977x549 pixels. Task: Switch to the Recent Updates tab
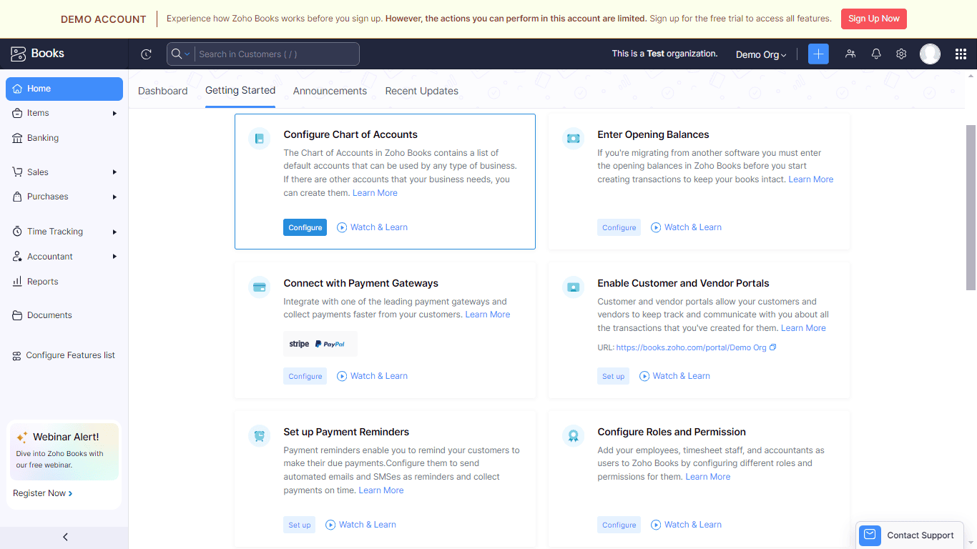[x=422, y=91]
